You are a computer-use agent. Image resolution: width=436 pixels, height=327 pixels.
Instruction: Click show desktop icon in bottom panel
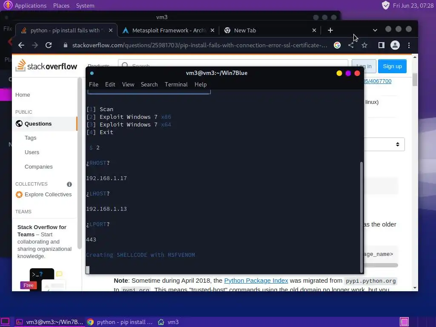point(6,322)
